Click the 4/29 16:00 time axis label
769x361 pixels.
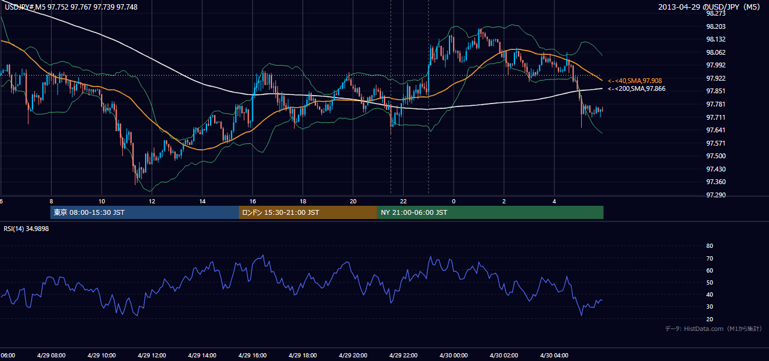coord(253,356)
